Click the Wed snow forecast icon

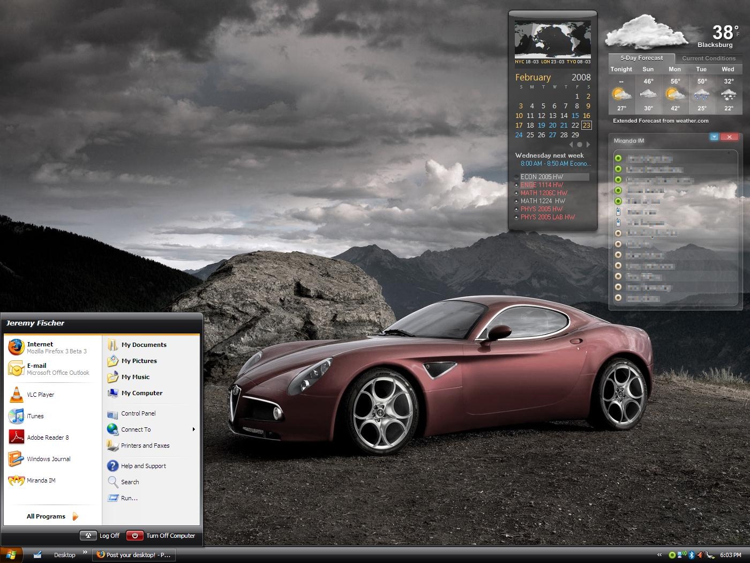728,94
